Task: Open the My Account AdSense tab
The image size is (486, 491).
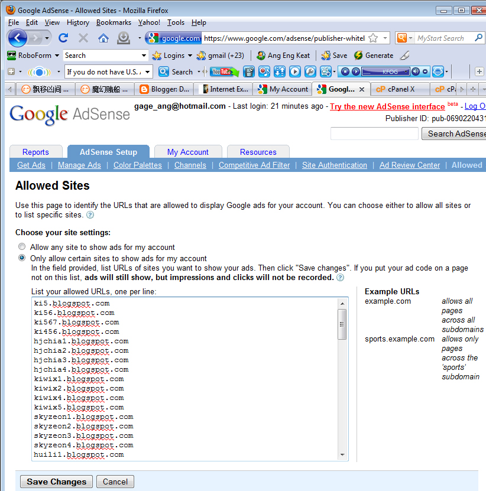Action: 188,152
